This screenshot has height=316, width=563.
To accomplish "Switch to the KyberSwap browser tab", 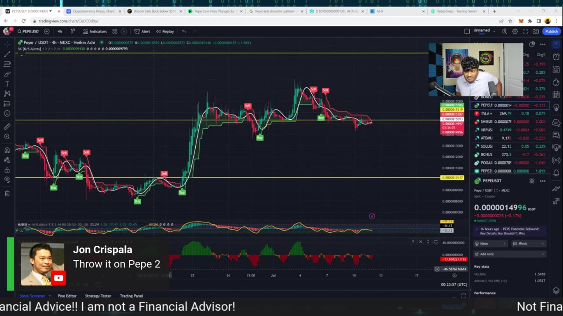I will (457, 11).
